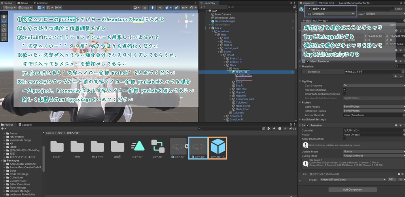Toggle object active checkbox in Inspector

[x=309, y=9]
